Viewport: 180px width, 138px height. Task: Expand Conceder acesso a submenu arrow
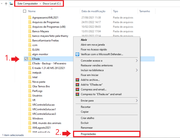137,60
